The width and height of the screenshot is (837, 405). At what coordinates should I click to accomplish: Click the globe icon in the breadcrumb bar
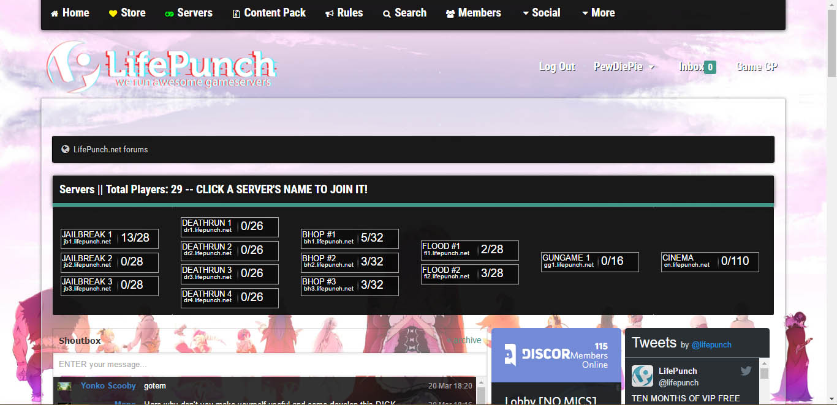66,149
